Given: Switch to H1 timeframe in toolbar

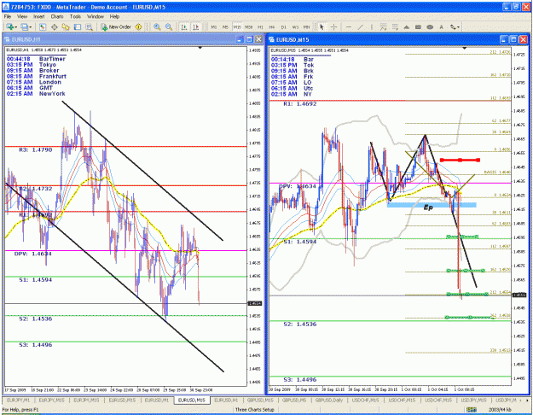Looking at the screenshot, I should (x=260, y=26).
